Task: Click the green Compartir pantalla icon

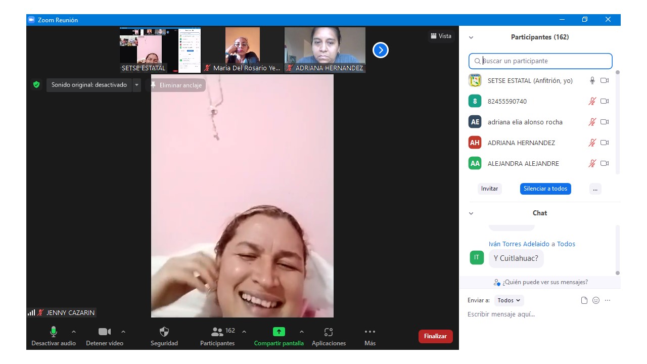Action: (x=279, y=332)
